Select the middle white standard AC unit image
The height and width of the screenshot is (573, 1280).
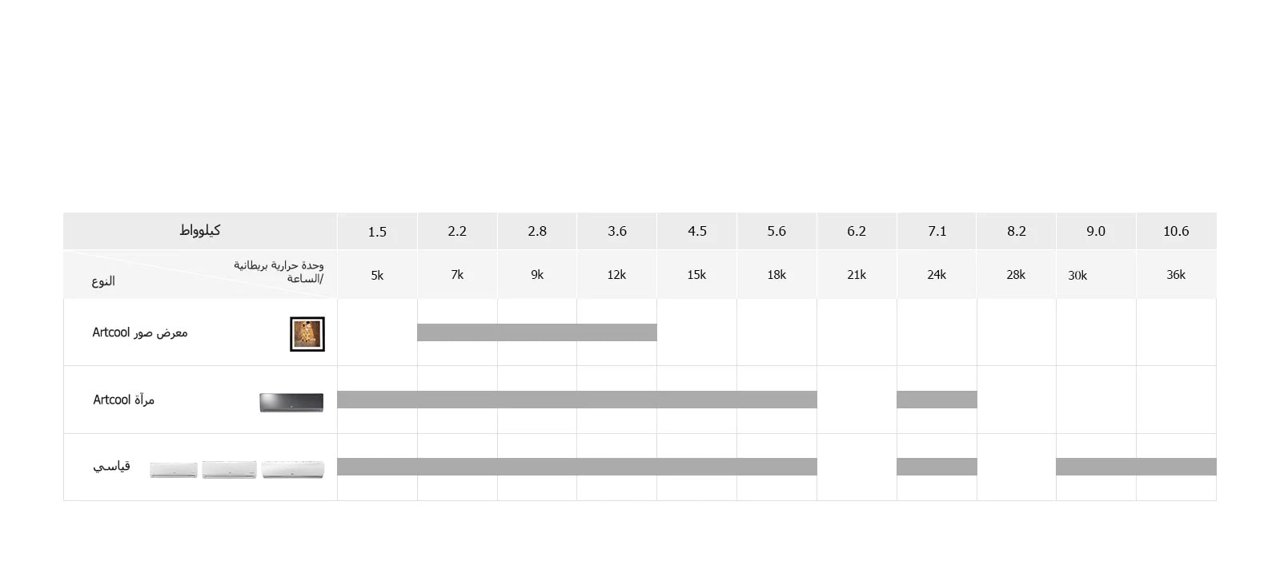point(229,470)
